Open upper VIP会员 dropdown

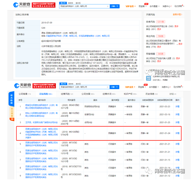pyautogui.click(x=131, y=6)
